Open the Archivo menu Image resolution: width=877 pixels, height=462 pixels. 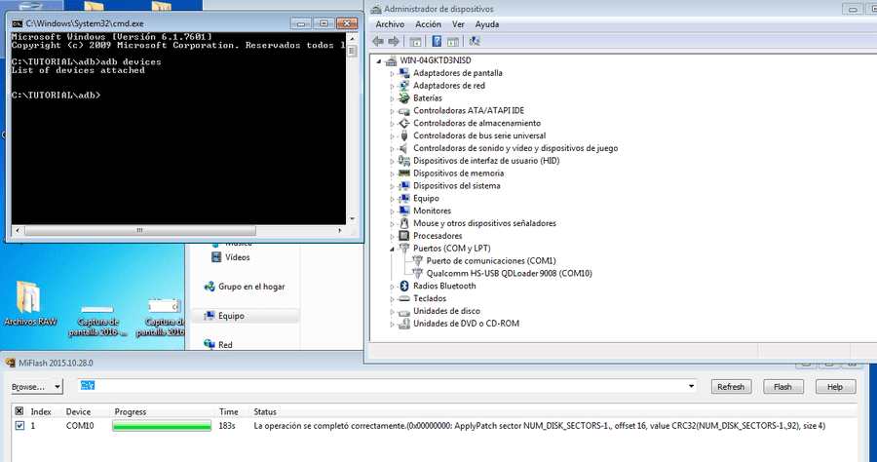click(390, 24)
